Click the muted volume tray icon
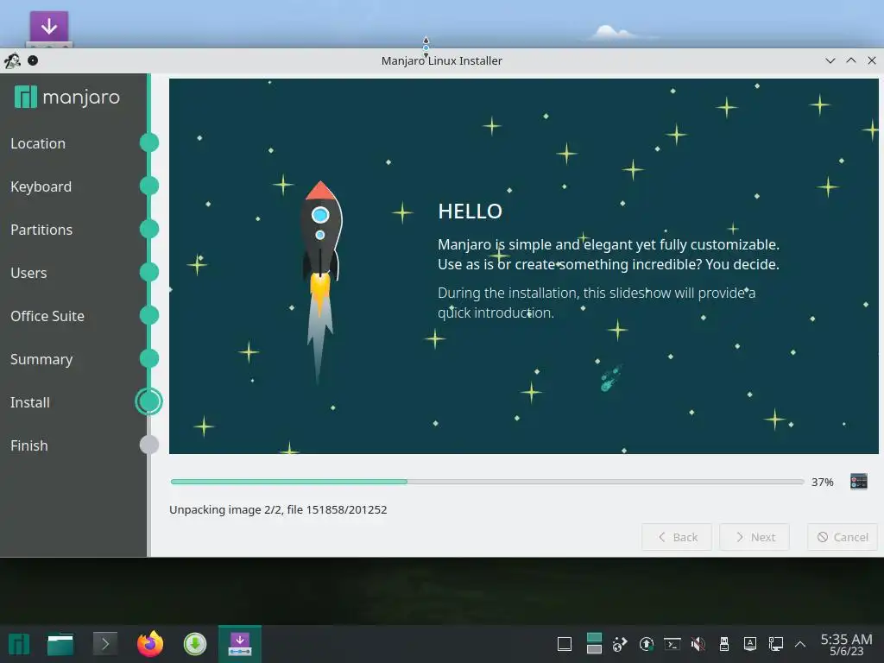884x663 pixels. (698, 644)
